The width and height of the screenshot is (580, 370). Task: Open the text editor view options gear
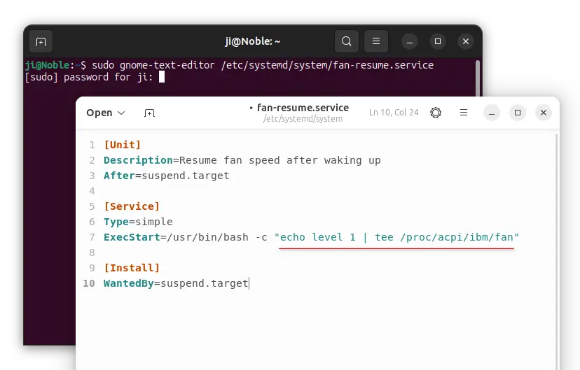pyautogui.click(x=436, y=113)
